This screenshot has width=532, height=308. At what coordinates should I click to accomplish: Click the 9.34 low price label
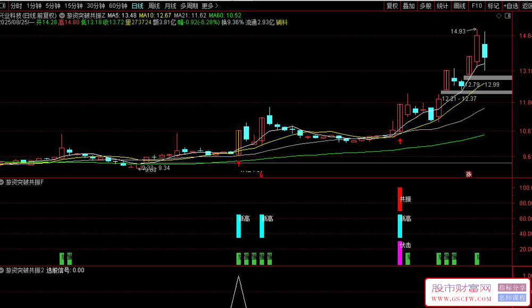pos(164,168)
